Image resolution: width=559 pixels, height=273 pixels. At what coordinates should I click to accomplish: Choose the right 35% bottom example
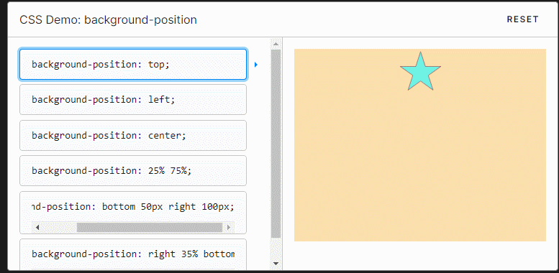(133, 254)
